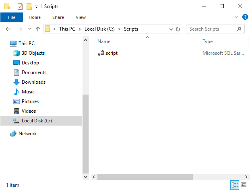Click navigation pane scroll up arrow

tap(85, 40)
